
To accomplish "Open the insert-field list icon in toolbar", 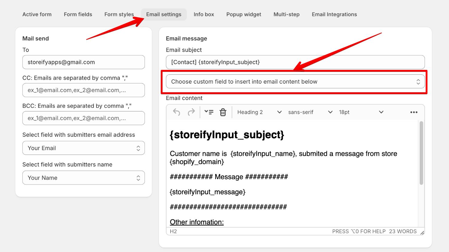I will click(209, 112).
